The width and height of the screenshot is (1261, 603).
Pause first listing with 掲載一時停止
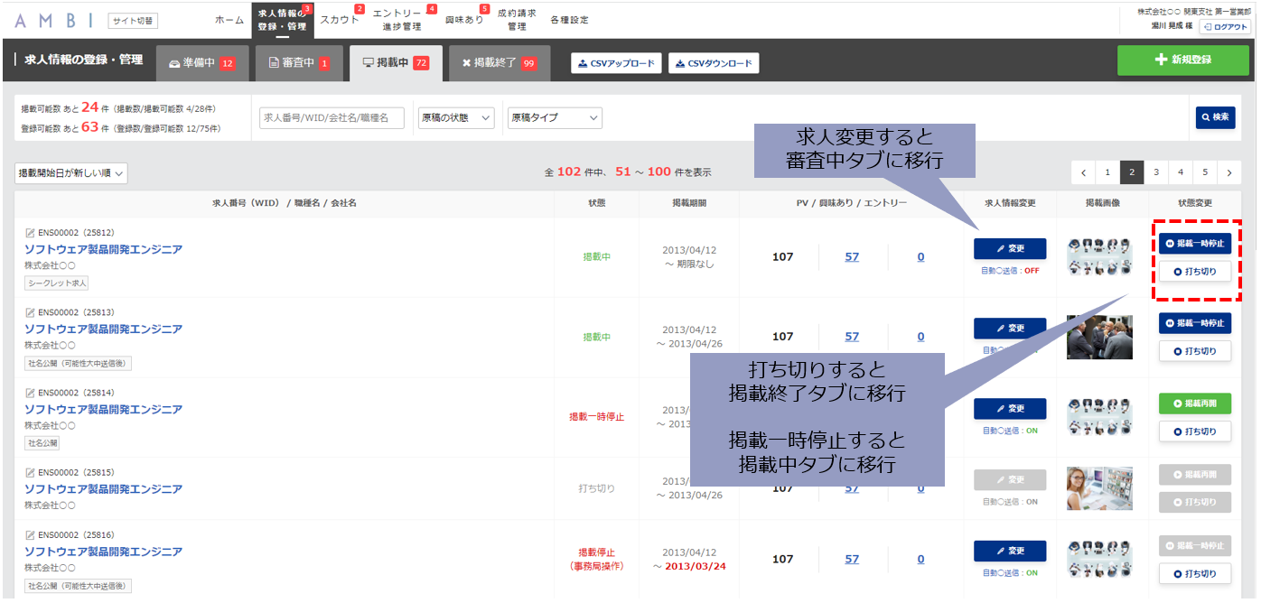point(1195,244)
